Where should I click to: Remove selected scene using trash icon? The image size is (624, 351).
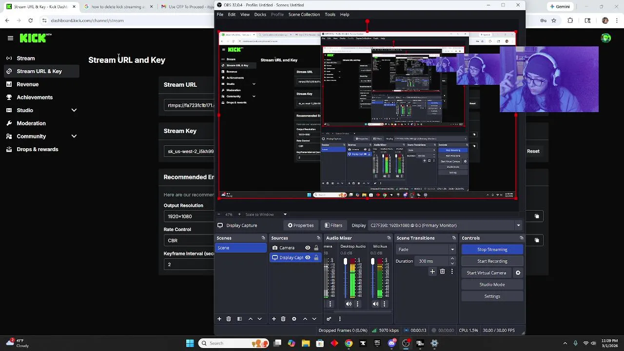coord(229,319)
